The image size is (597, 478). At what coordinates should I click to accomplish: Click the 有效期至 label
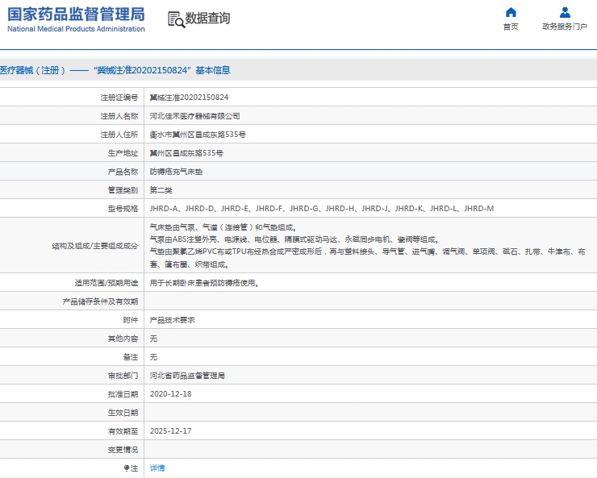click(x=123, y=431)
